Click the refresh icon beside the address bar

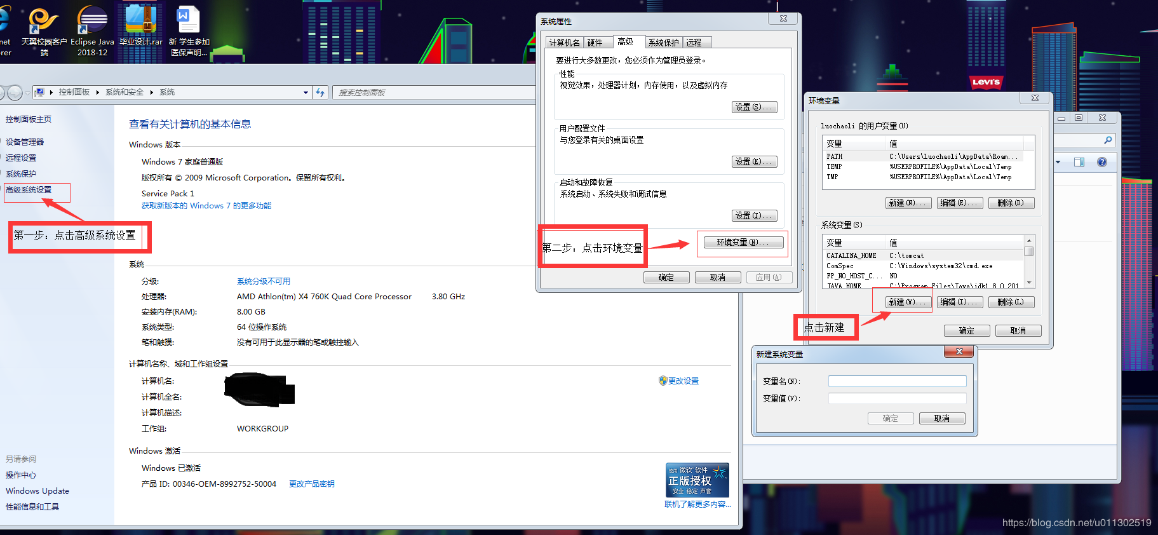(x=320, y=92)
